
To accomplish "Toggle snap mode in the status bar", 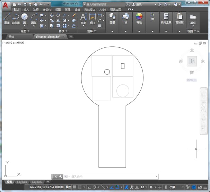I will [x=80, y=187].
